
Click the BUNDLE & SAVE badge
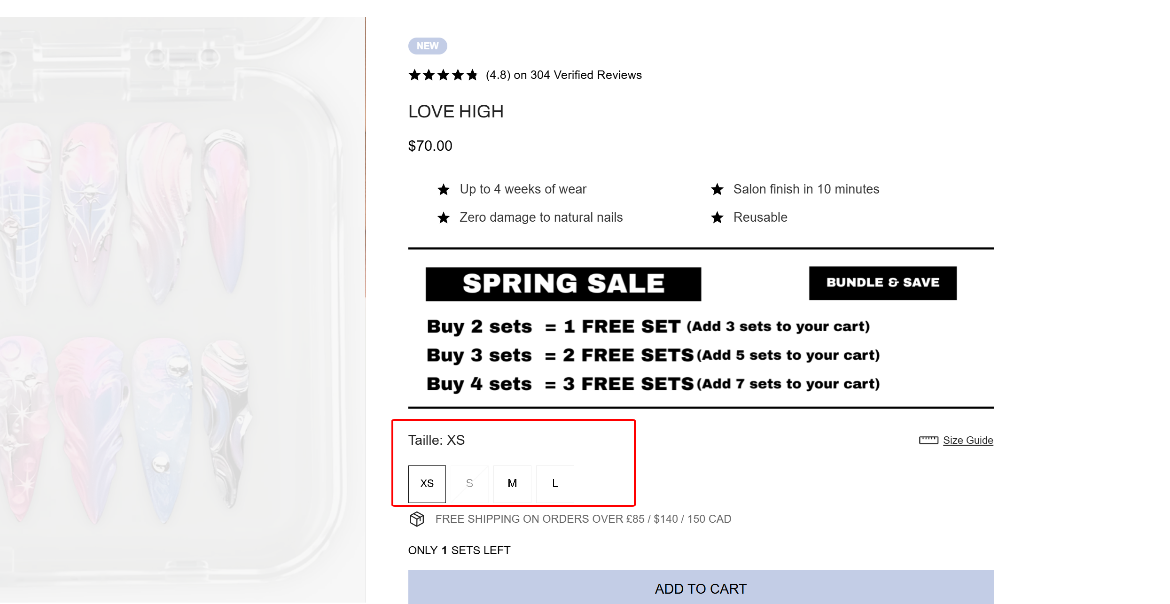tap(882, 283)
